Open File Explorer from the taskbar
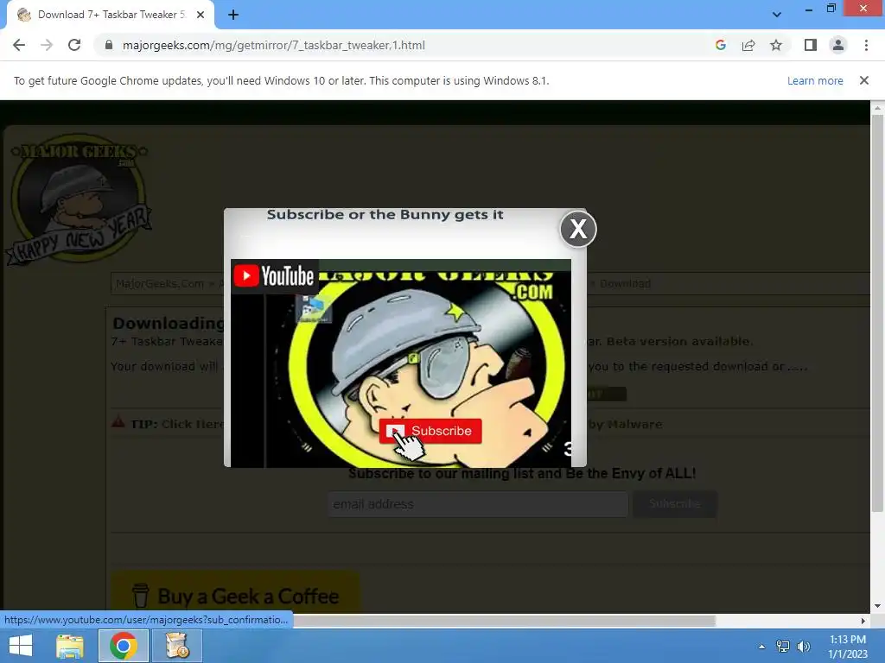Image resolution: width=885 pixels, height=663 pixels. point(70,646)
